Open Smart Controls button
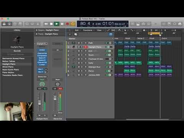184x138 pixels. tap(27, 24)
